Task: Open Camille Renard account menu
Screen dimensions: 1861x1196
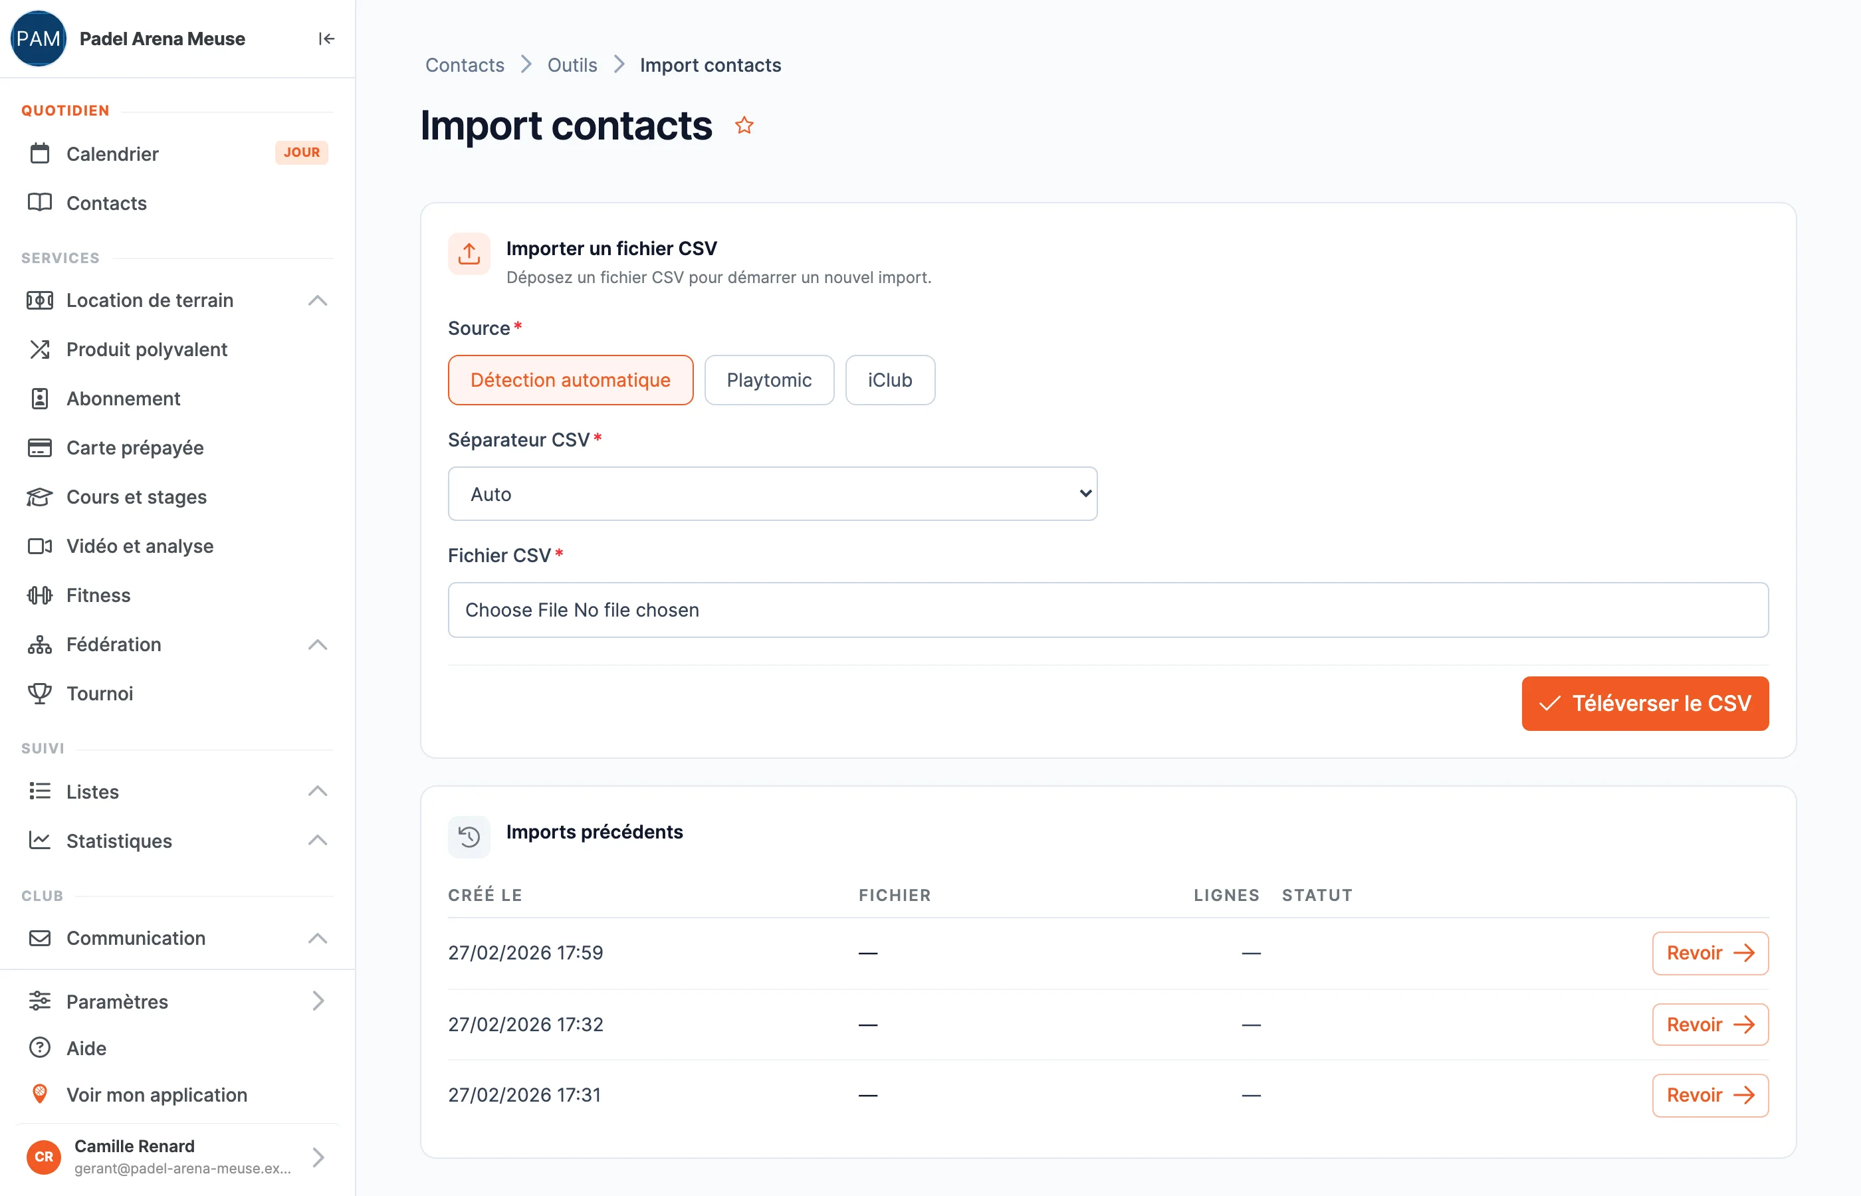Action: 177,1156
